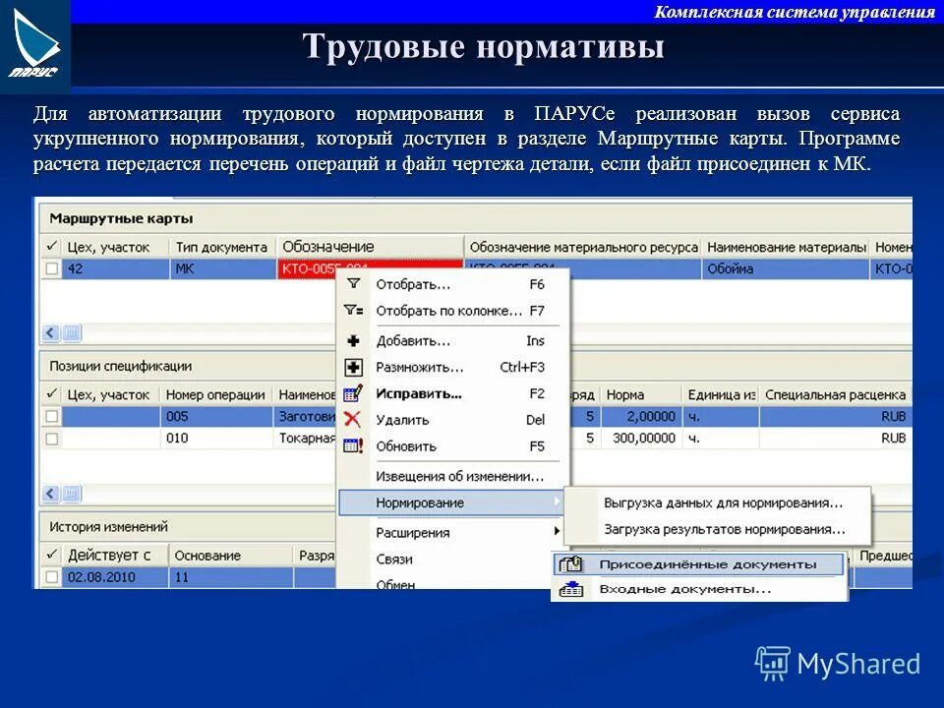944x708 pixels.
Task: Click the Основание column header
Action: 231,555
